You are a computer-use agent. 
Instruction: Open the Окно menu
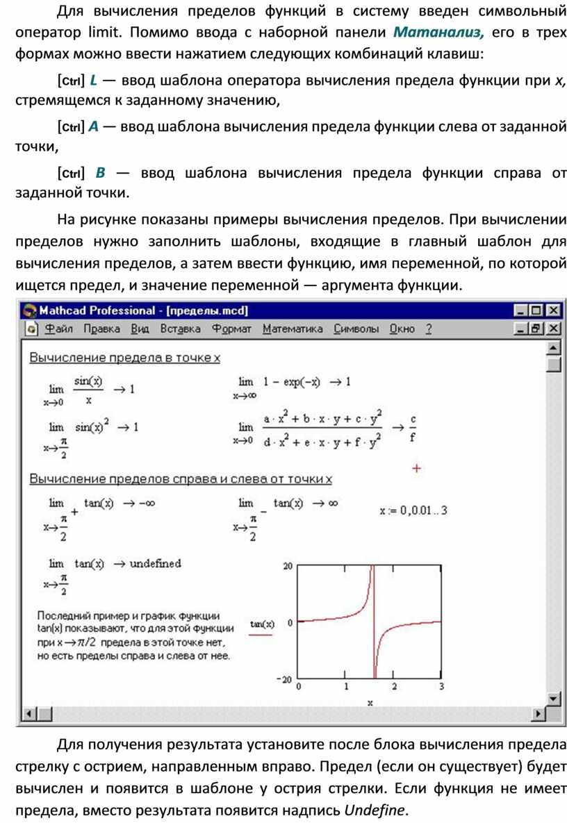pos(402,329)
